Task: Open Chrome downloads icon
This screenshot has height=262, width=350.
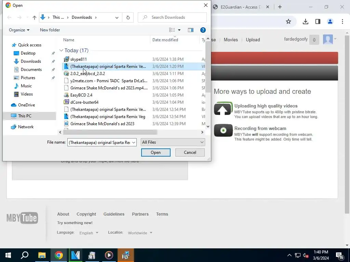Action: [x=305, y=21]
